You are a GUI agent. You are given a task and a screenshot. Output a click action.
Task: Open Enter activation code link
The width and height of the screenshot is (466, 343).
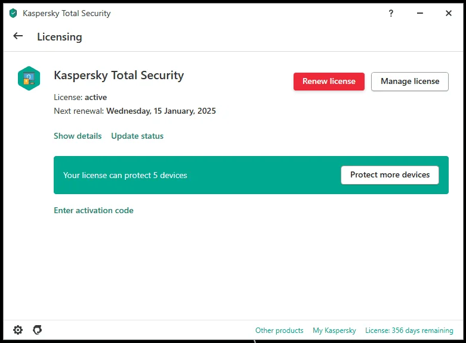94,210
